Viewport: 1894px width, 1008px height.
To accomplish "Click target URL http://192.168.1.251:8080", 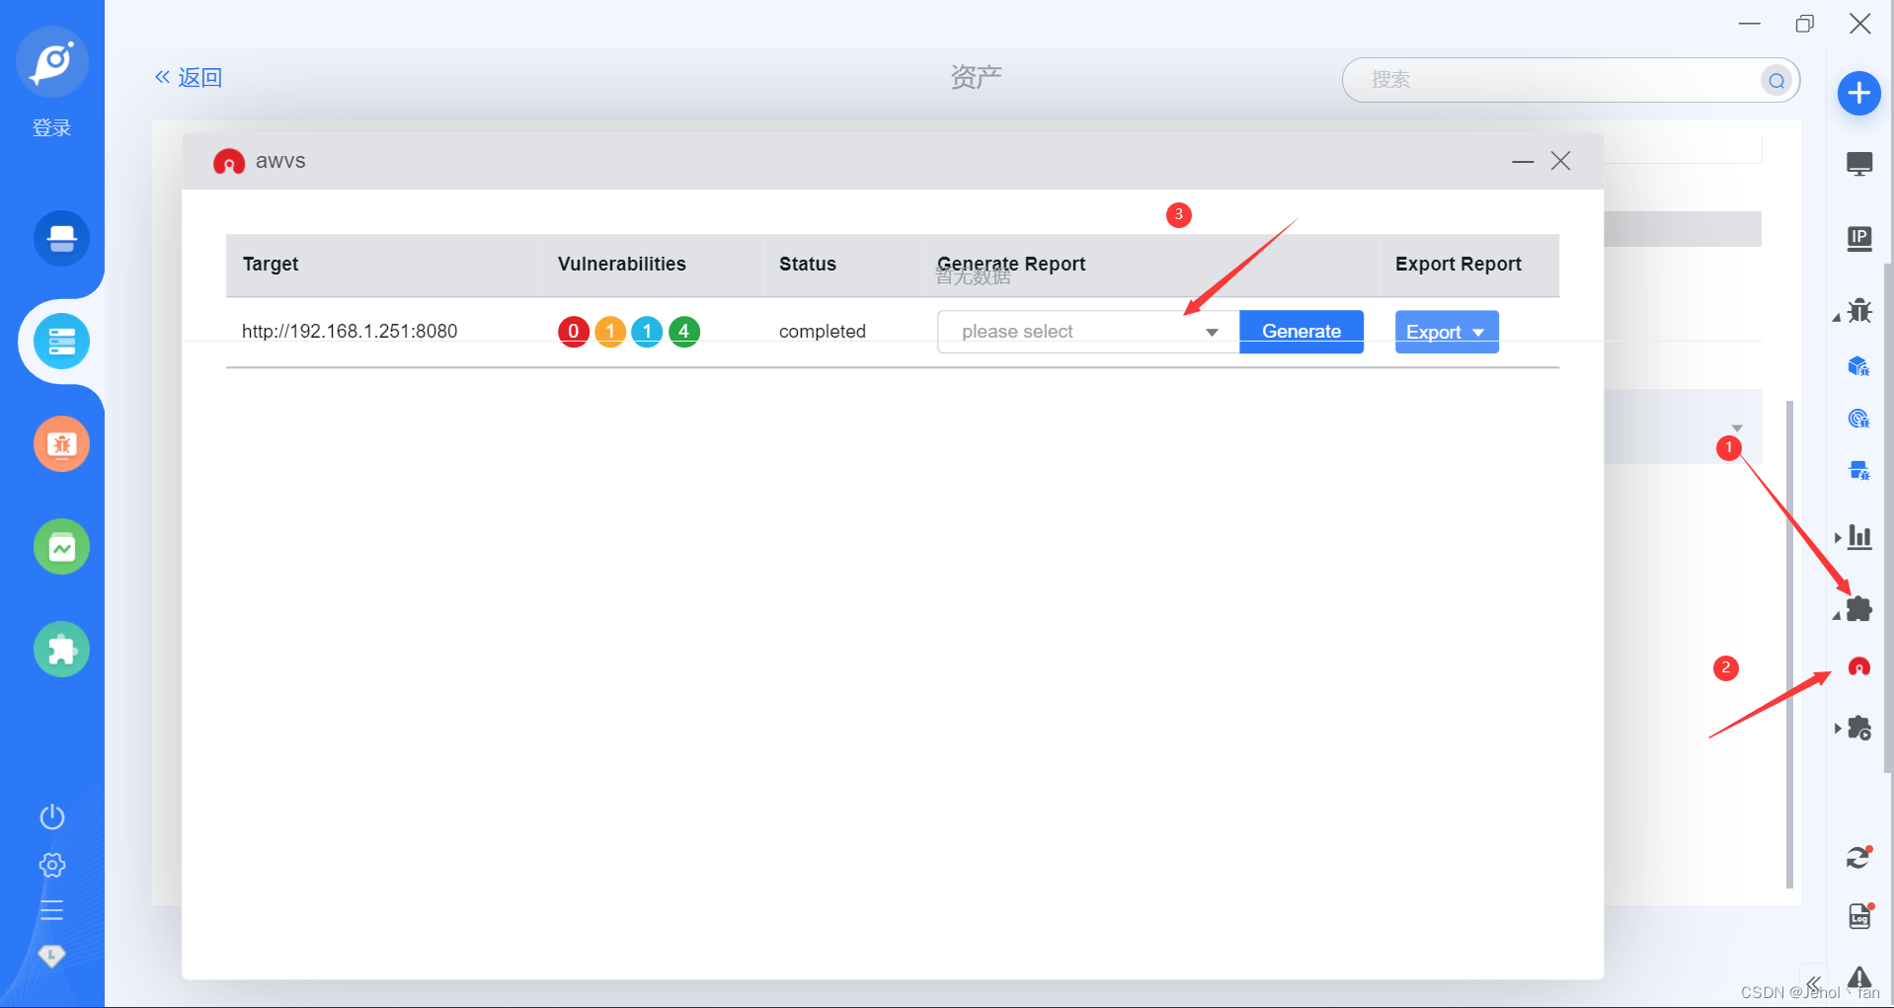I will [350, 332].
